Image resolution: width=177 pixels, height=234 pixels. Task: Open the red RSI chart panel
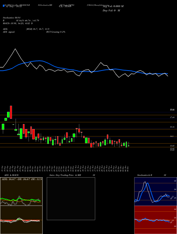pos(155,220)
